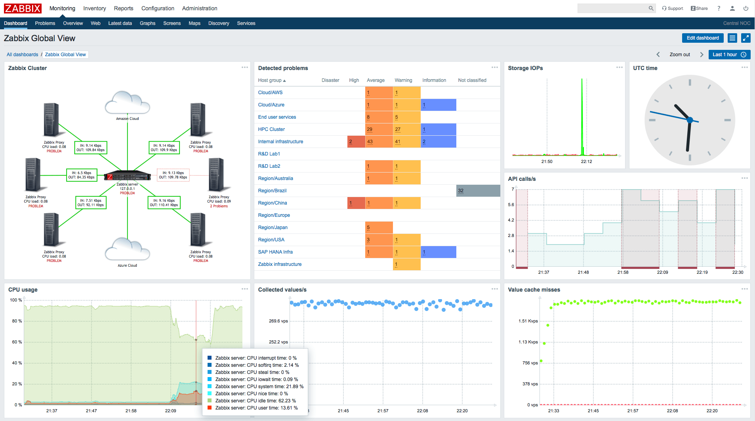The image size is (755, 421).
Task: Open the Internal infrastructure host group link
Action: [x=280, y=142]
